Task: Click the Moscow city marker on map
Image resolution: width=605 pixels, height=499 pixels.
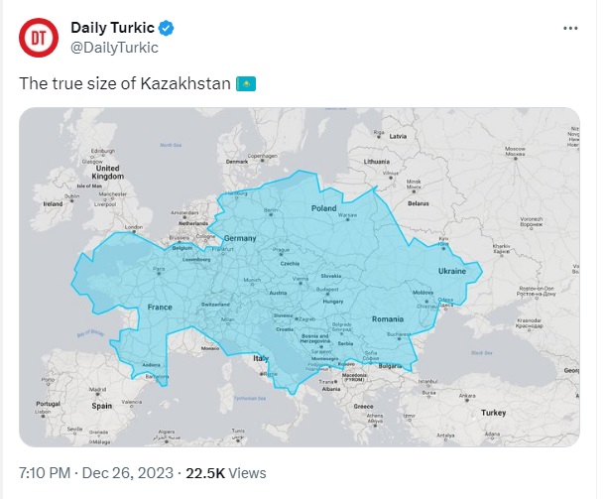Action: pos(516,158)
